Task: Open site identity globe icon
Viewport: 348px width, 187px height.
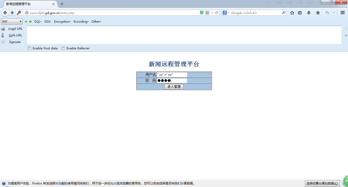Action: pos(27,13)
